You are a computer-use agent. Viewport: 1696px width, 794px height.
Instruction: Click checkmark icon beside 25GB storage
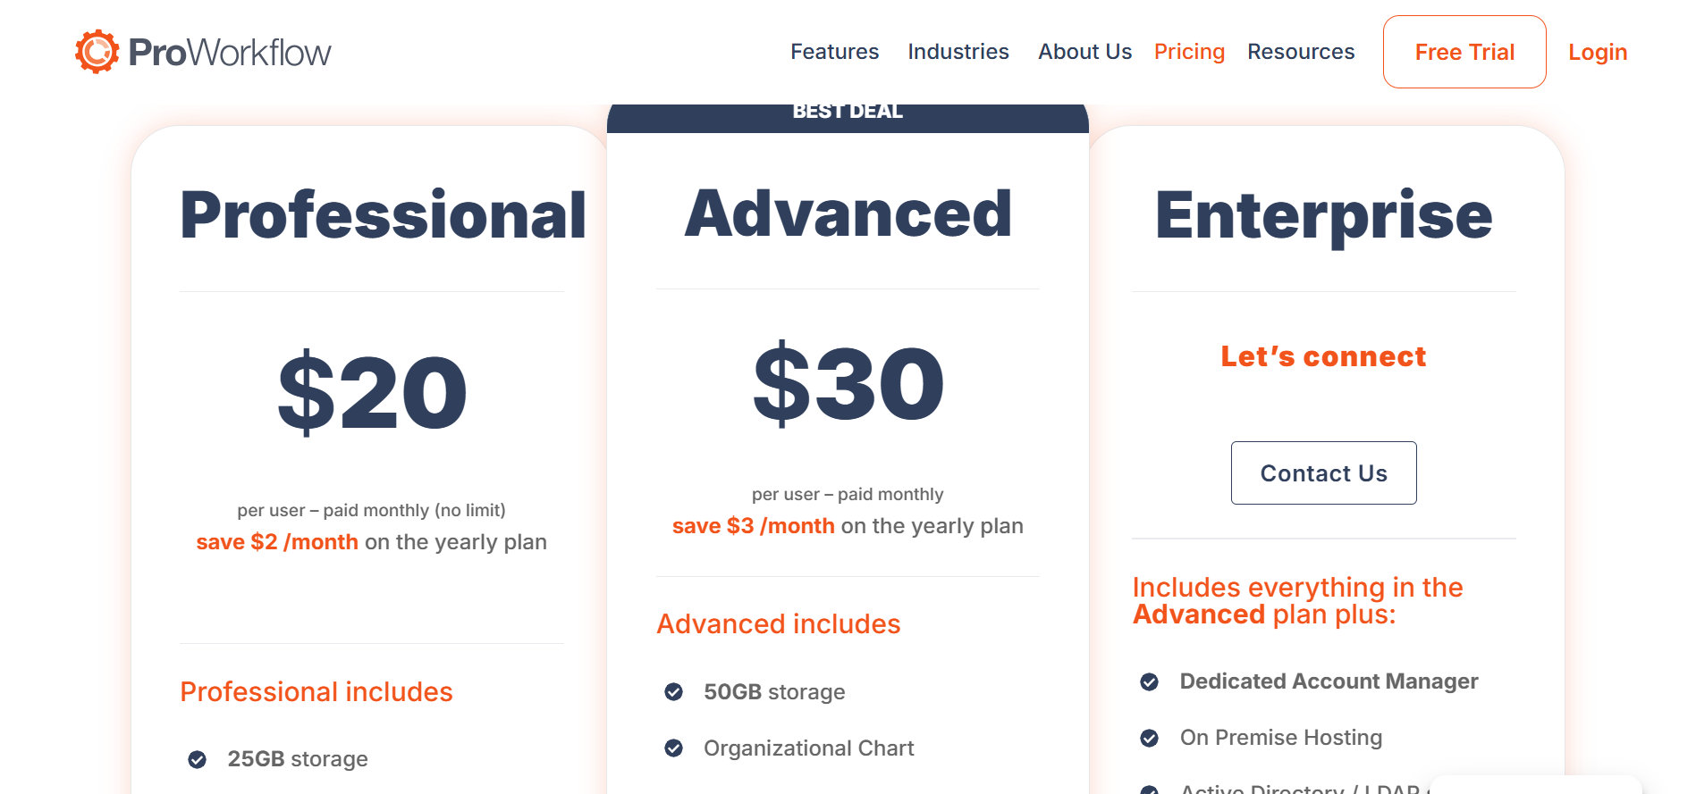point(198,759)
